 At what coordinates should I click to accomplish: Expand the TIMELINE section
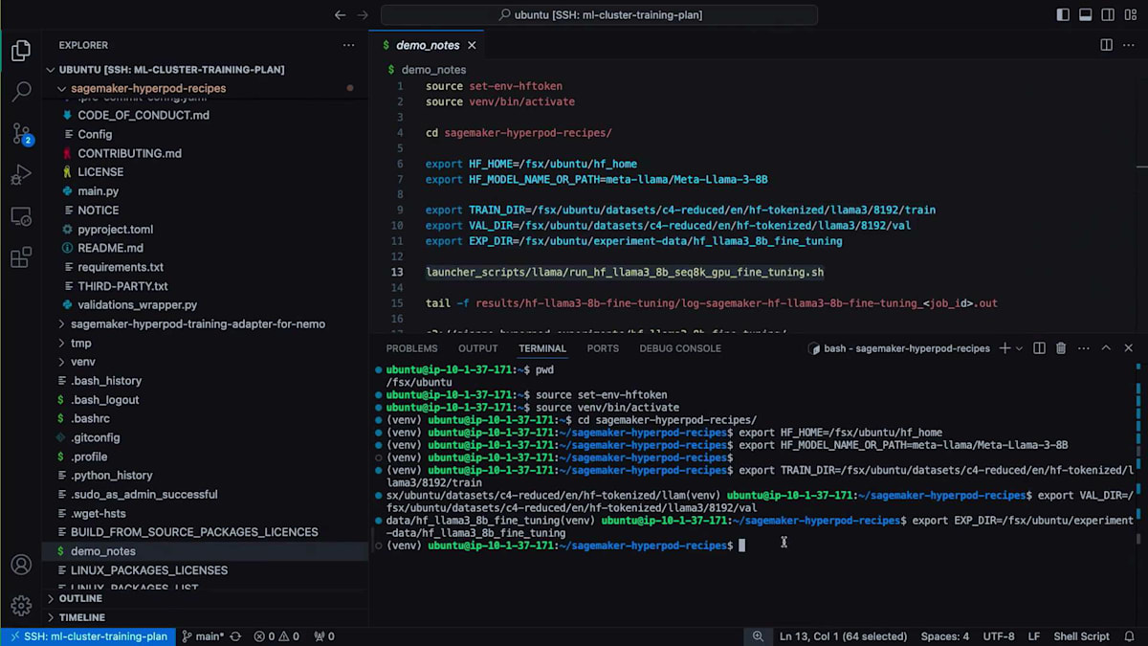pos(82,617)
